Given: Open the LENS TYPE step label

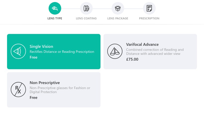Looking at the screenshot, I should [x=55, y=18].
